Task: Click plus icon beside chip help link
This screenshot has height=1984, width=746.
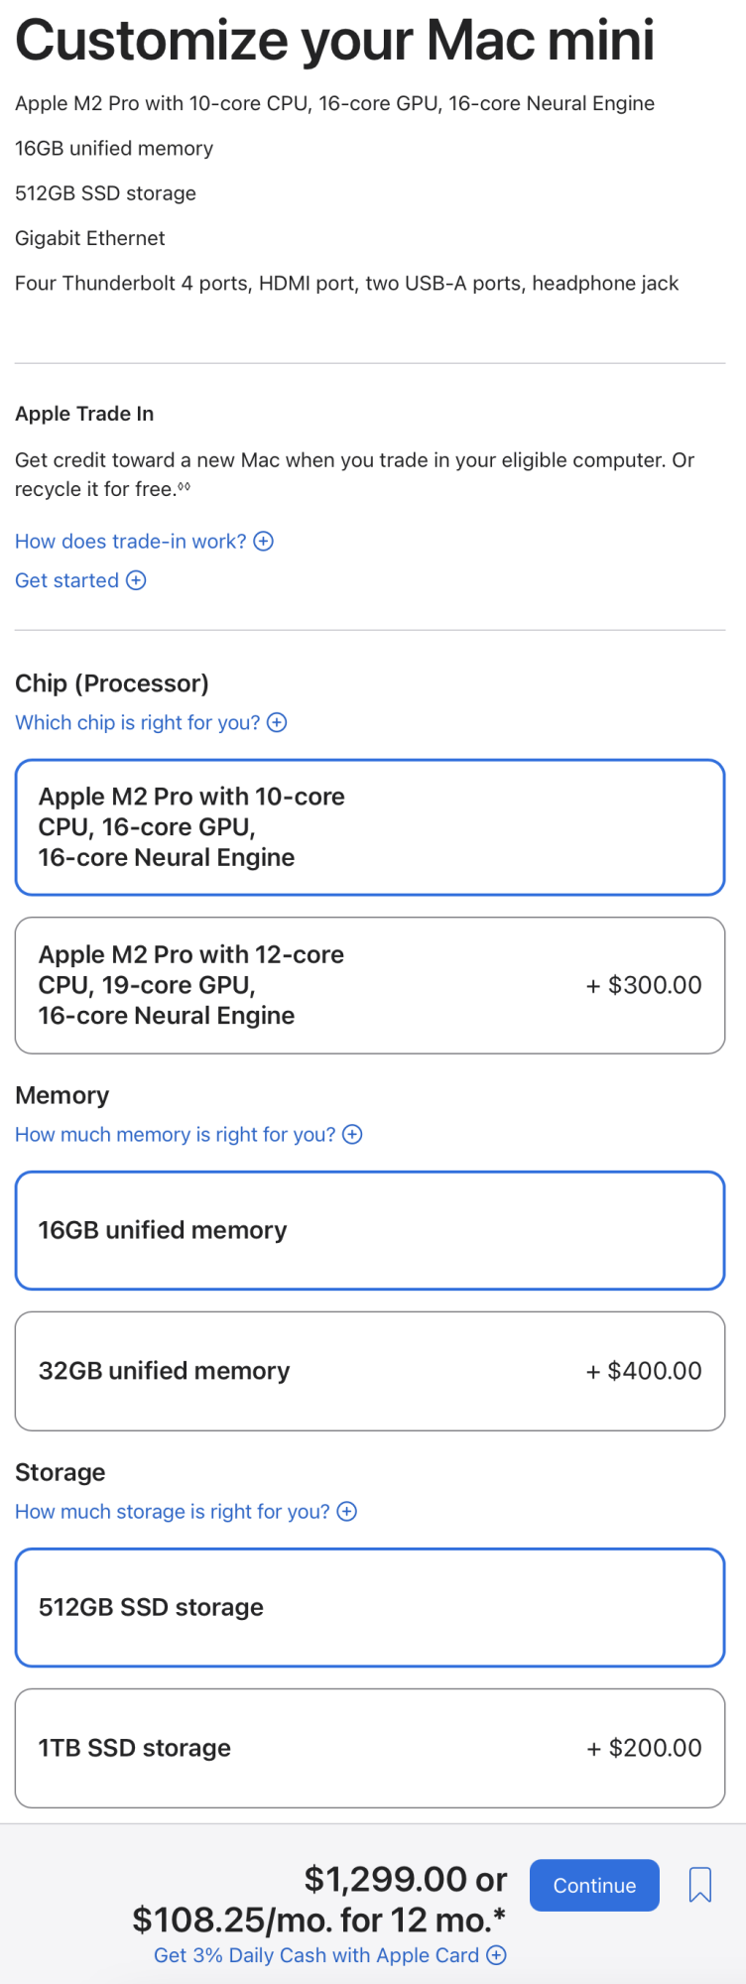Action: tap(278, 723)
